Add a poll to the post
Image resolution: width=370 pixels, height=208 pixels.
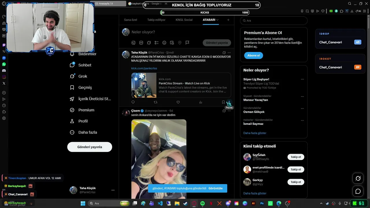156,43
